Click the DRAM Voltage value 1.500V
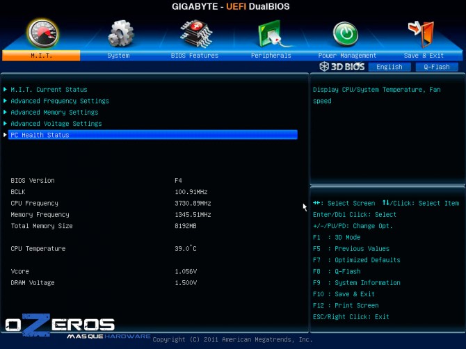This screenshot has width=466, height=349. click(186, 282)
